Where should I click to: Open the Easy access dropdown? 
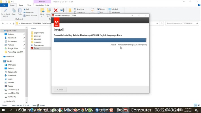(x=80, y=12)
